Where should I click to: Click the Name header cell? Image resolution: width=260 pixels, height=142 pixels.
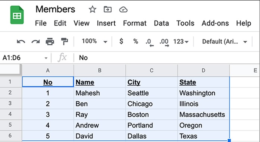click(x=100, y=82)
